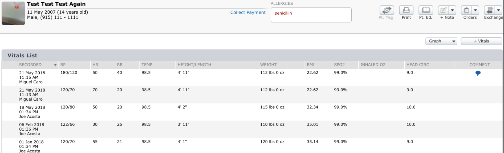Expand the Exchange dropdown arrow
This screenshot has height=153, width=504.
tap(499, 10)
